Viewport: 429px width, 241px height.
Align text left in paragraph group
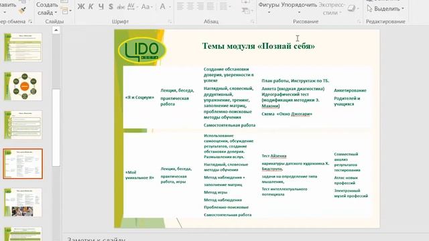pos(180,6)
